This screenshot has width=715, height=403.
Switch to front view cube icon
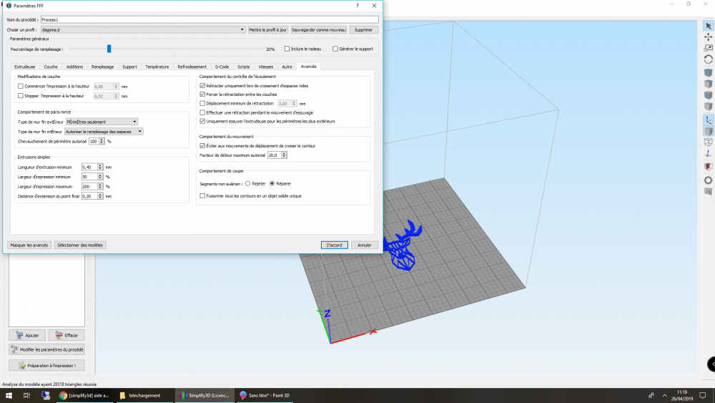[x=708, y=95]
